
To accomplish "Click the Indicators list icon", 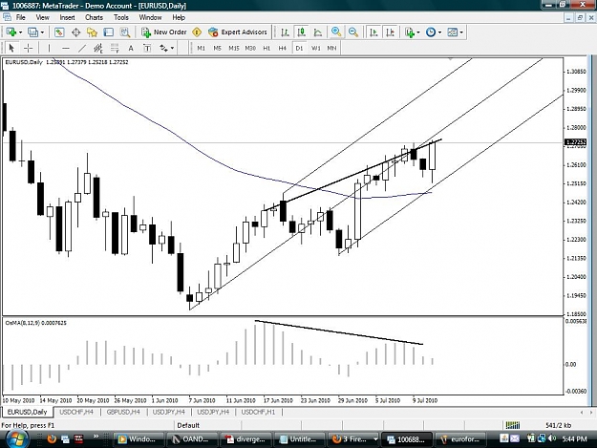I will click(x=410, y=32).
